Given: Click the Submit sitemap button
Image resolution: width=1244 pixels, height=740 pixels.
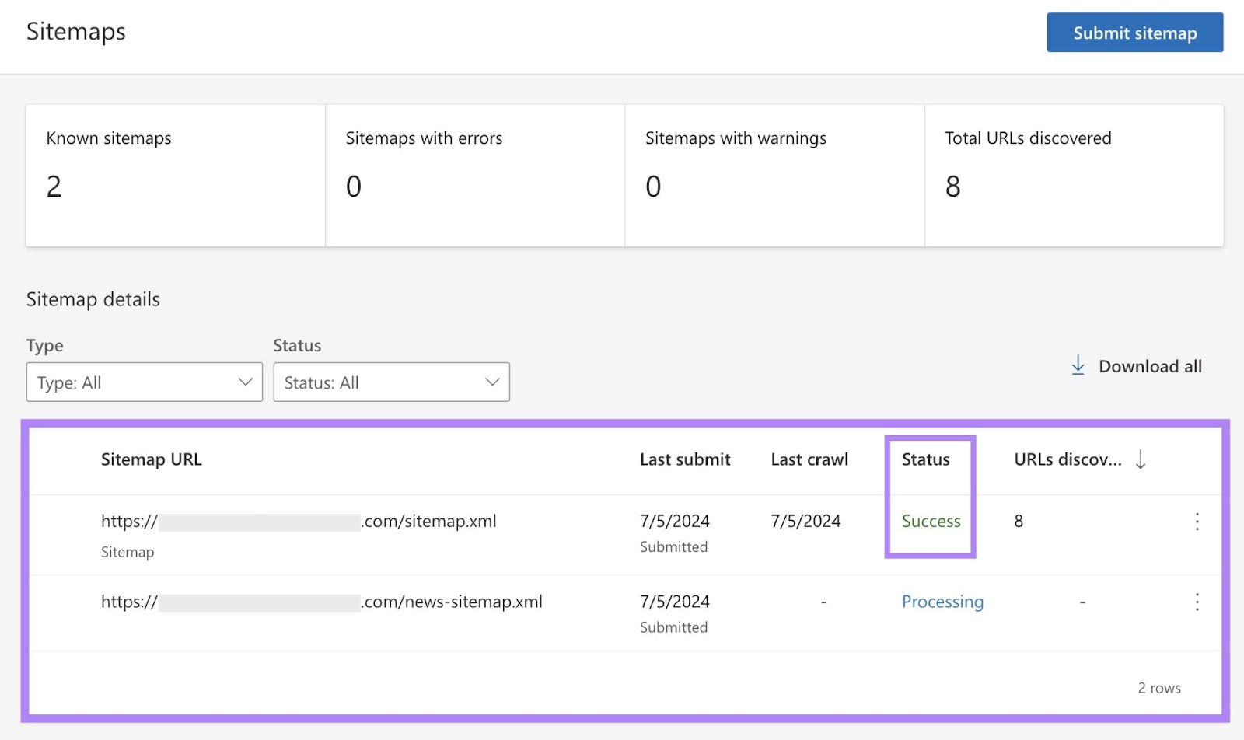Looking at the screenshot, I should tap(1134, 33).
